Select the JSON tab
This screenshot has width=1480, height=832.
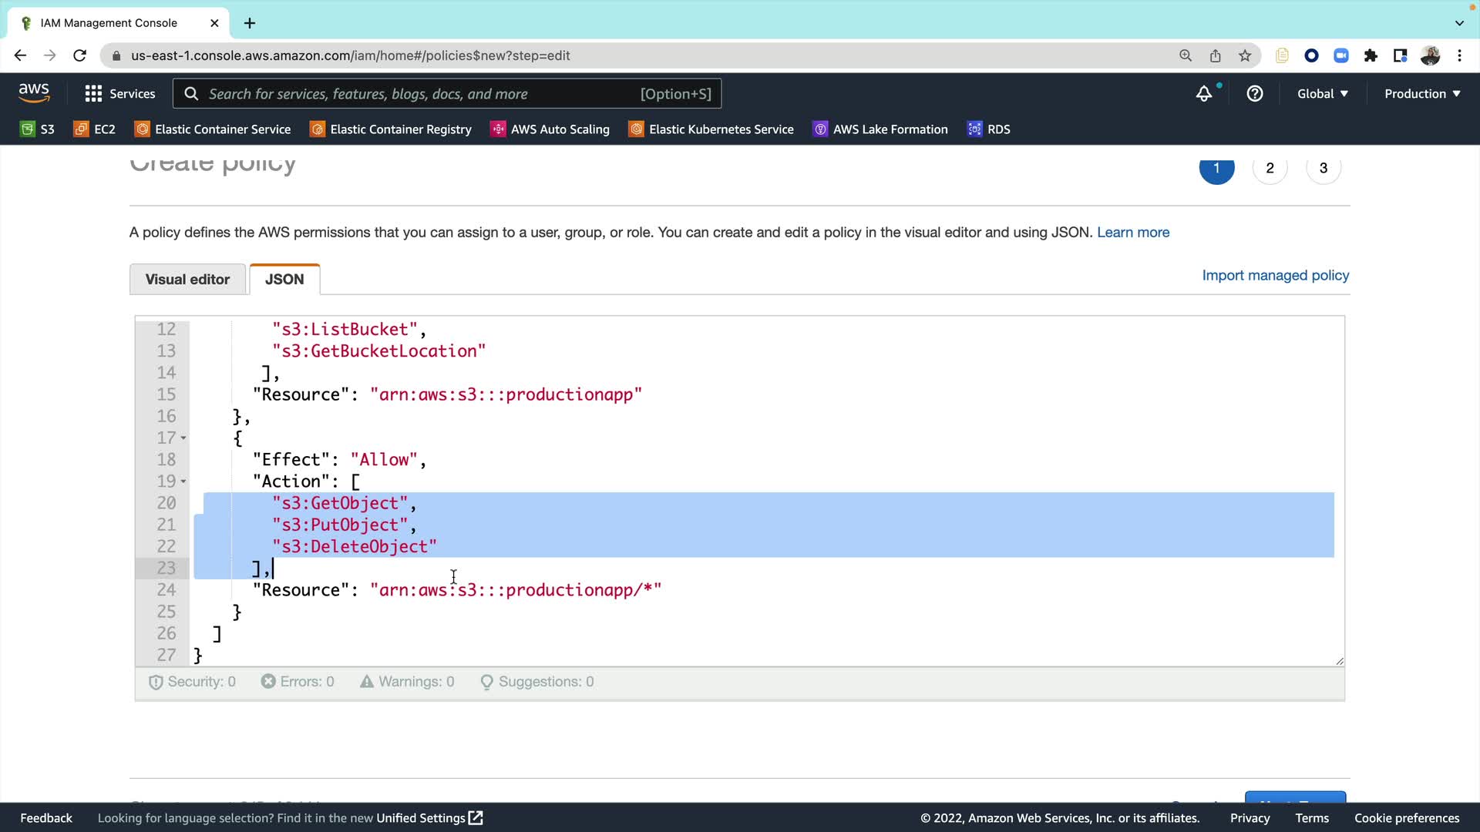284,280
